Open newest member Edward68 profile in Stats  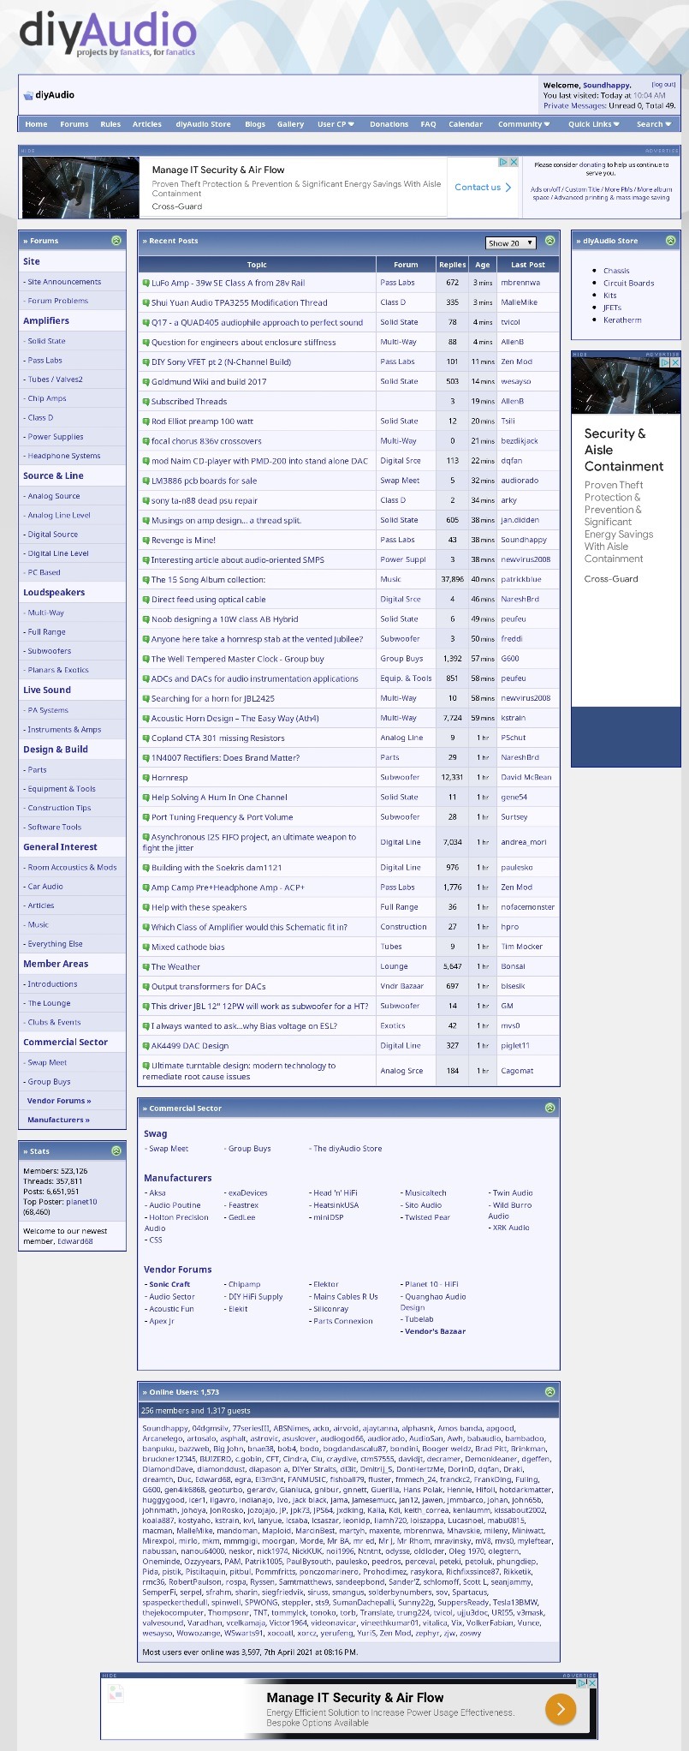pyautogui.click(x=75, y=1241)
